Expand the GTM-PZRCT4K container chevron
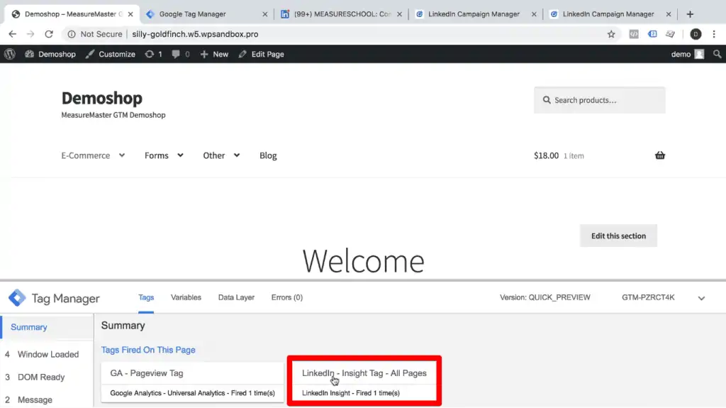726x408 pixels. click(x=701, y=298)
